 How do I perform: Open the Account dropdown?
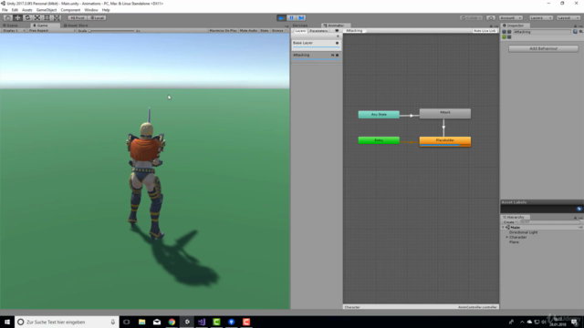[511, 18]
